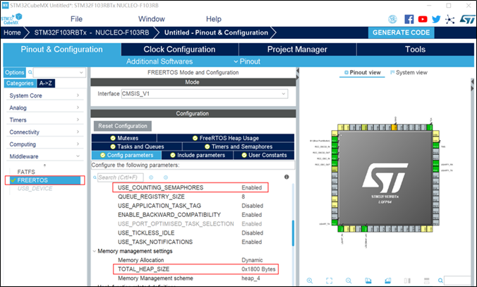Click the magnifier beside the Options search field

point(30,72)
